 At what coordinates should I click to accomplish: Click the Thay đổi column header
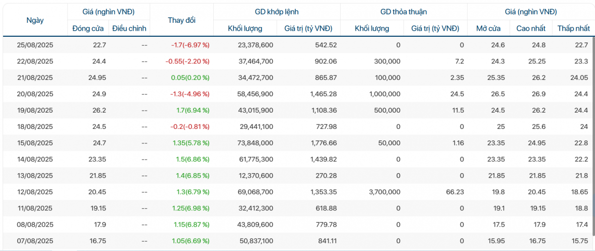(x=181, y=20)
